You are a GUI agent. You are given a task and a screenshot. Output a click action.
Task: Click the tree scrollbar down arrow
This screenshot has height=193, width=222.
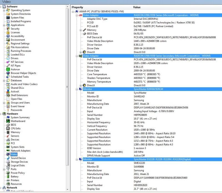(x=67, y=189)
